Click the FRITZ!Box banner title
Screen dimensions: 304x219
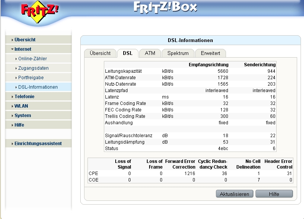pyautogui.click(x=166, y=7)
